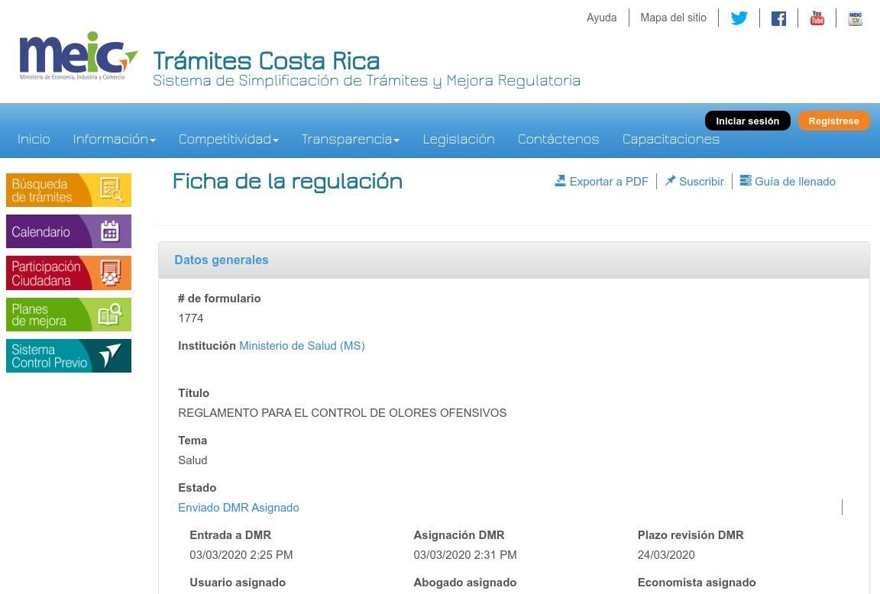This screenshot has height=594, width=880.
Task: Click the Suscribir link text
Action: [701, 181]
